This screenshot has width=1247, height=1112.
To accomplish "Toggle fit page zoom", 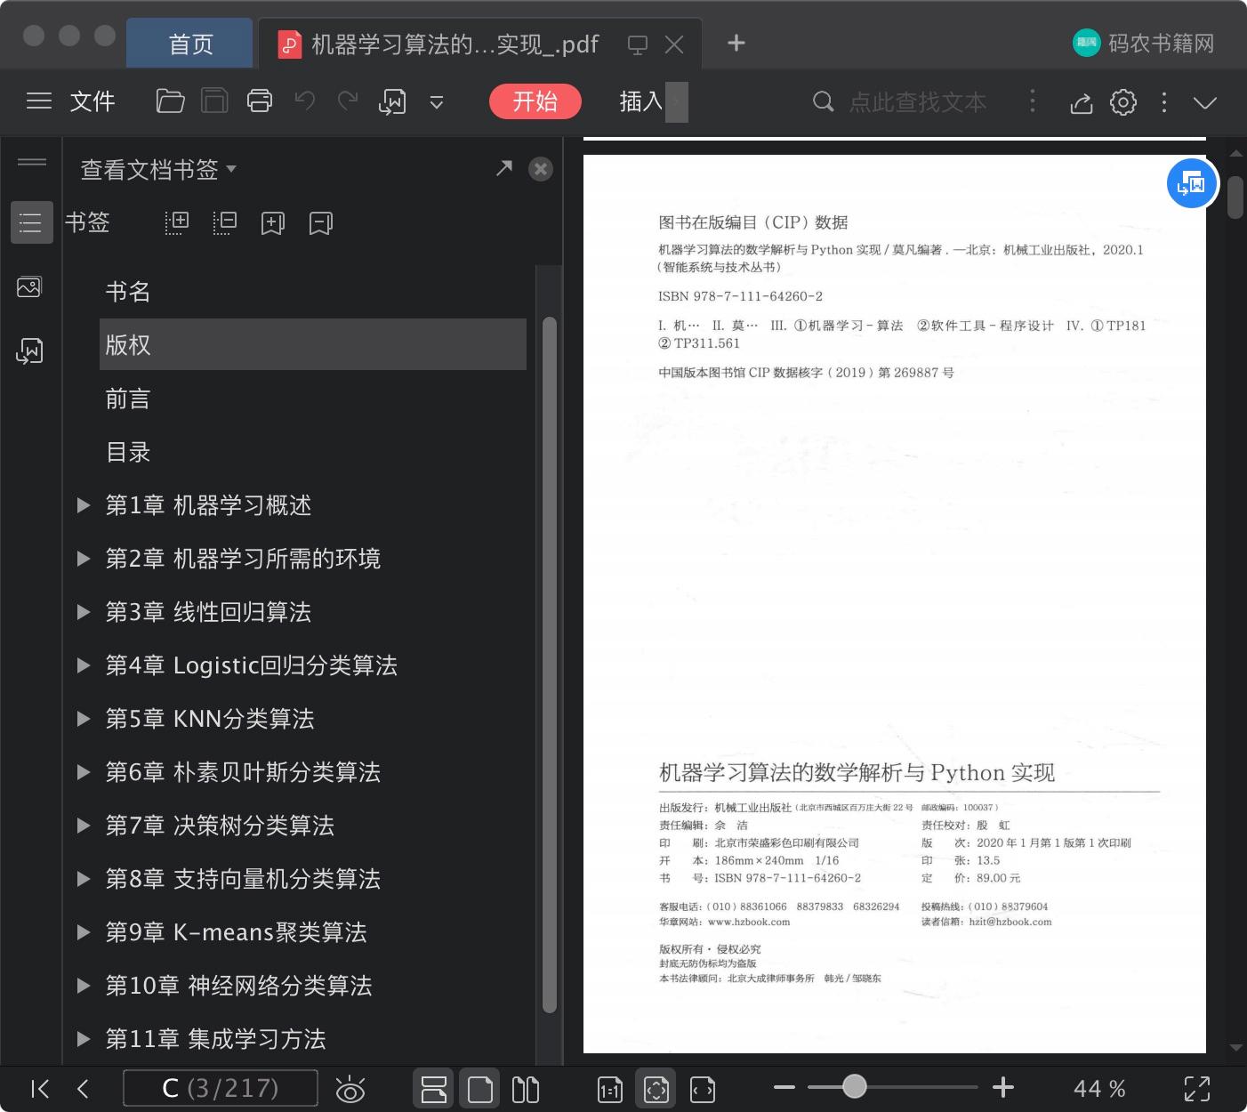I will coord(656,1089).
